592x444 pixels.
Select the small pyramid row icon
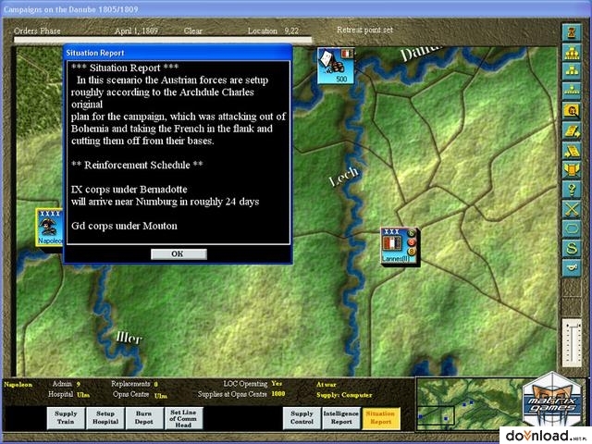coord(572,91)
